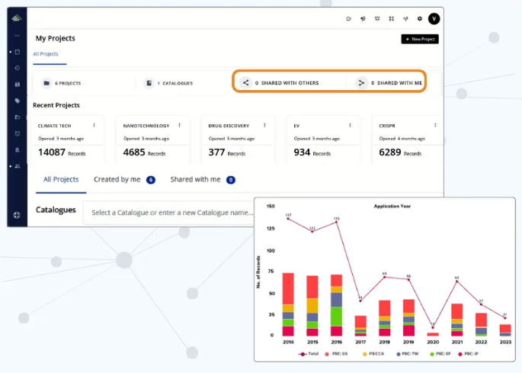Select the tag icon in left sidebar

[17, 101]
